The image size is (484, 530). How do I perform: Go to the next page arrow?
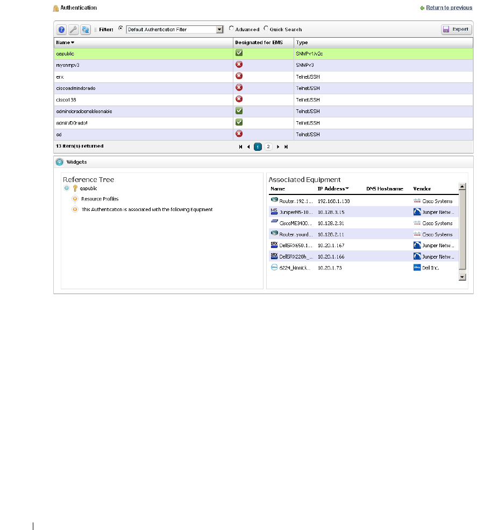278,147
